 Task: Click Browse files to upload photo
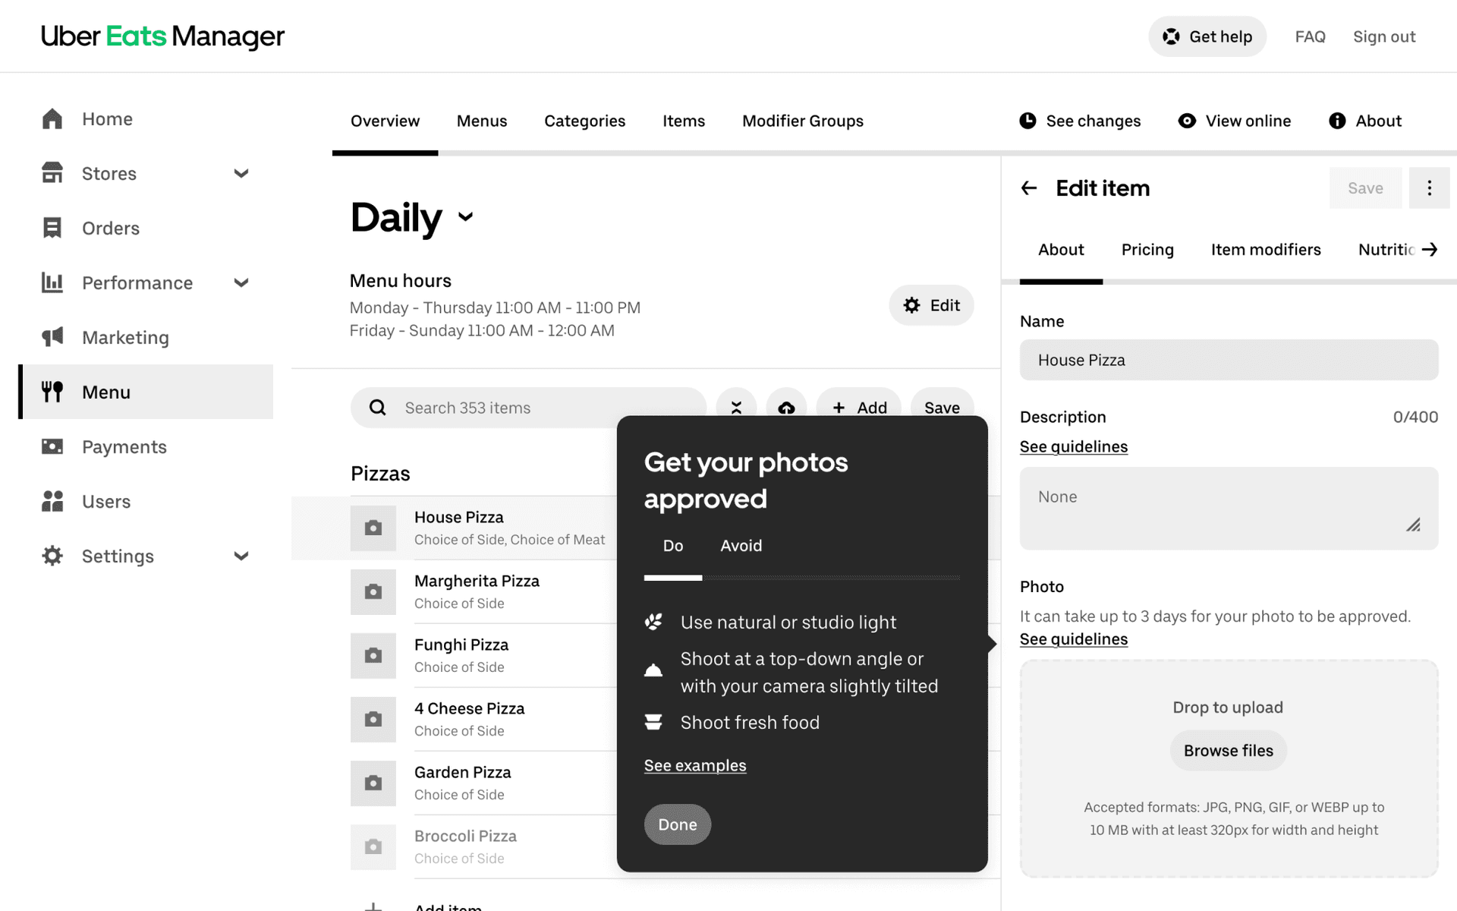tap(1228, 751)
